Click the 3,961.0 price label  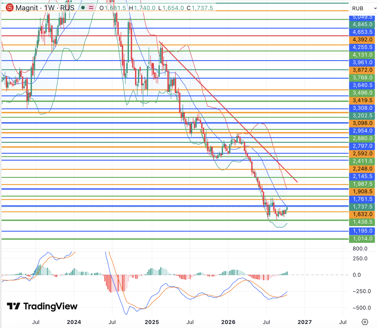[362, 63]
